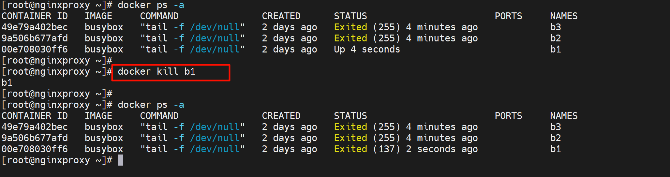This screenshot has height=177, width=670.
Task: Click the PORTS column header in the top table
Action: click(x=508, y=16)
